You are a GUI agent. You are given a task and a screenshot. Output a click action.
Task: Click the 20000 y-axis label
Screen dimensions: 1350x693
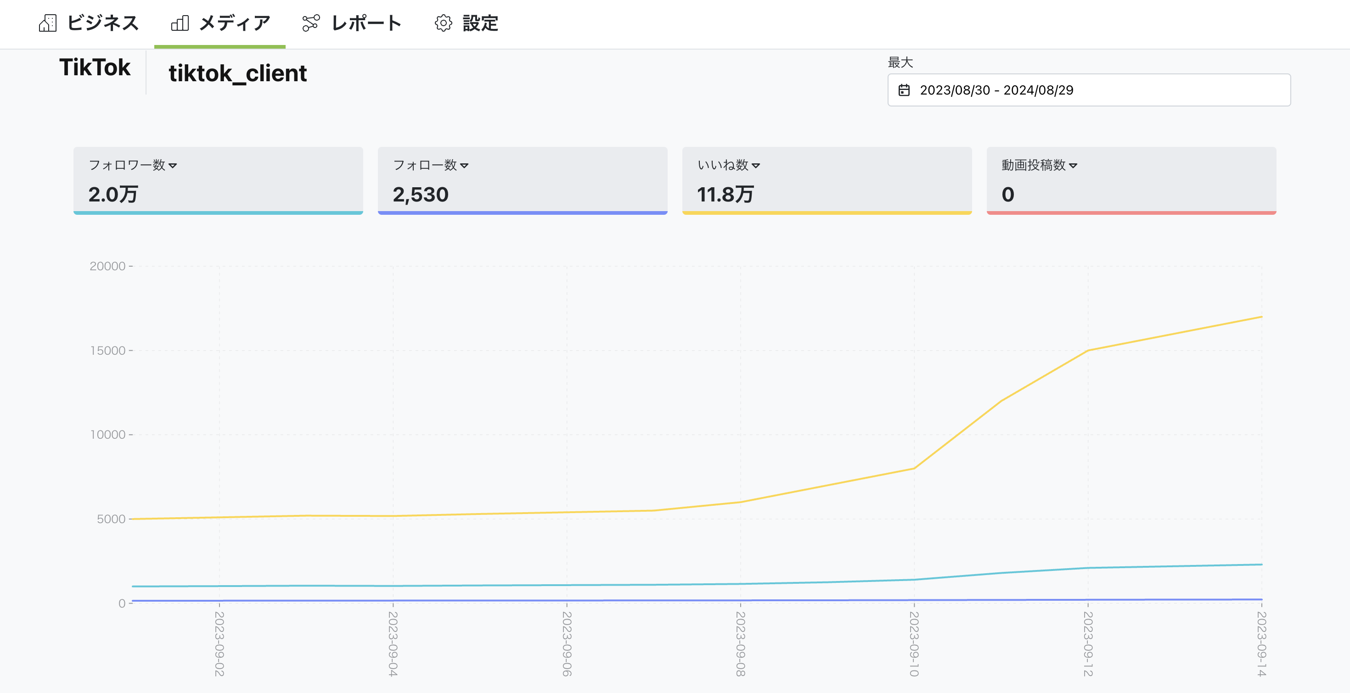[x=107, y=266]
